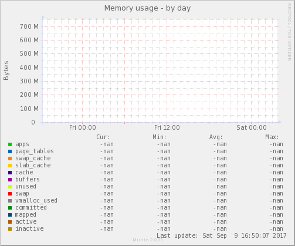Viewport: 295px width, 246px height.
Task: Click the gray vmalloc_used legend swatch
Action: point(10,201)
